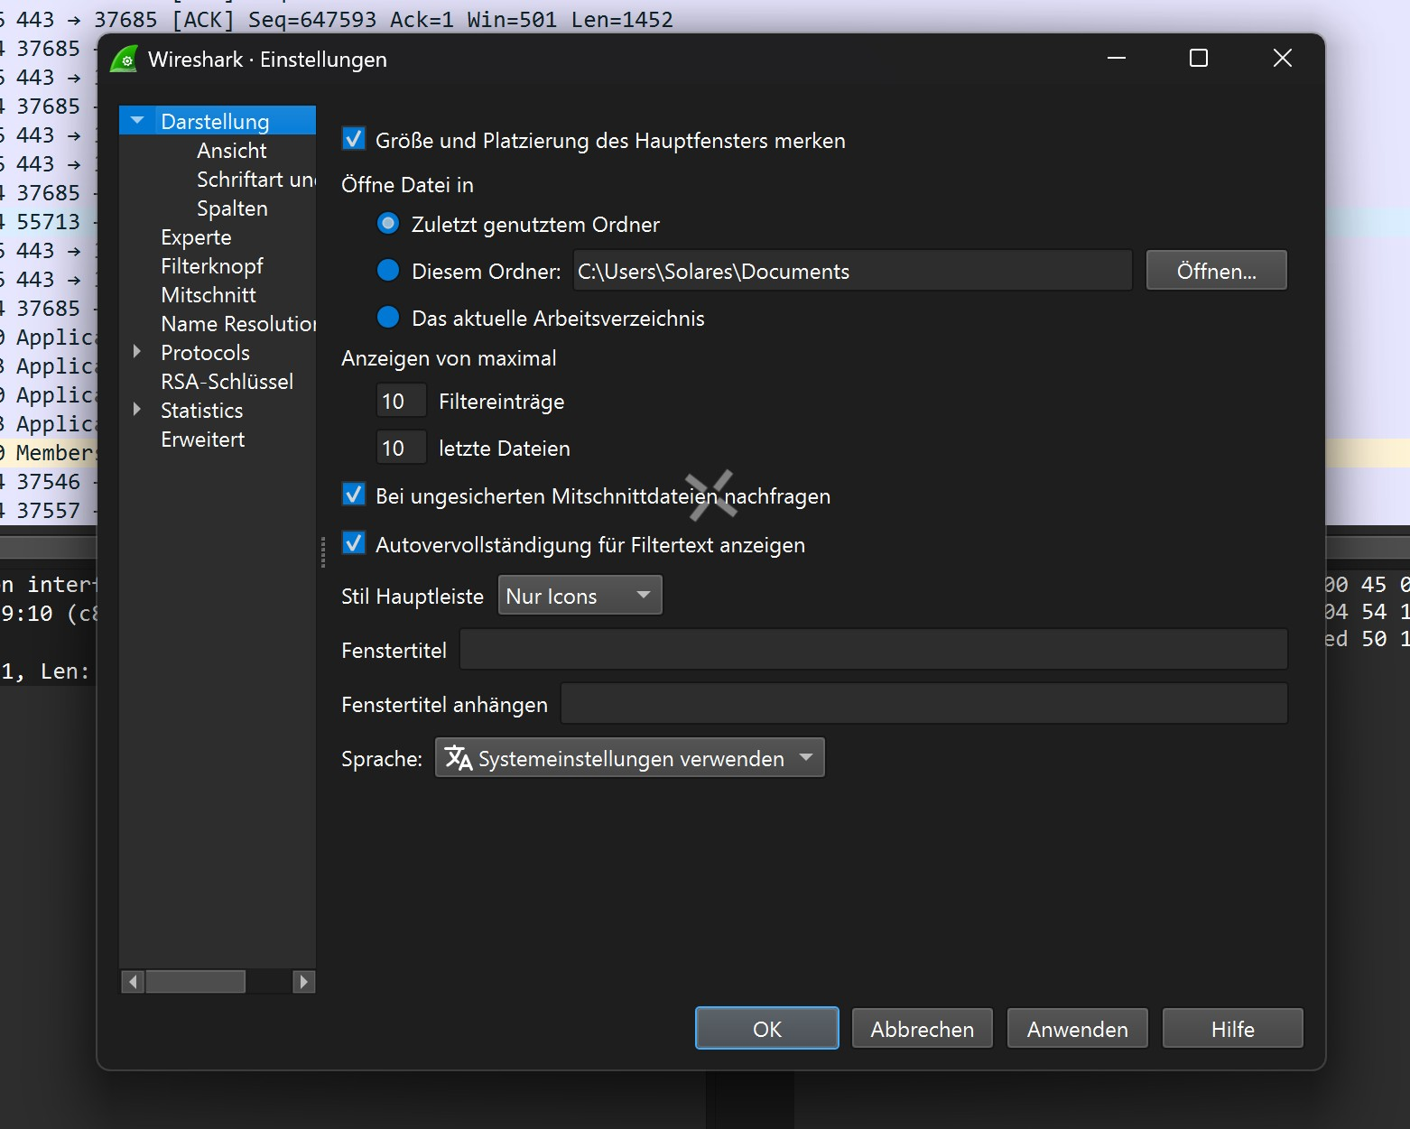Select Statistics in the settings tree
This screenshot has height=1129, width=1410.
(202, 410)
